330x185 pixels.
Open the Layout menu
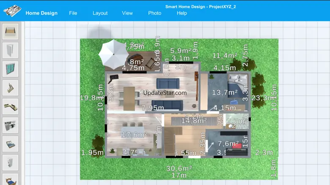(100, 13)
